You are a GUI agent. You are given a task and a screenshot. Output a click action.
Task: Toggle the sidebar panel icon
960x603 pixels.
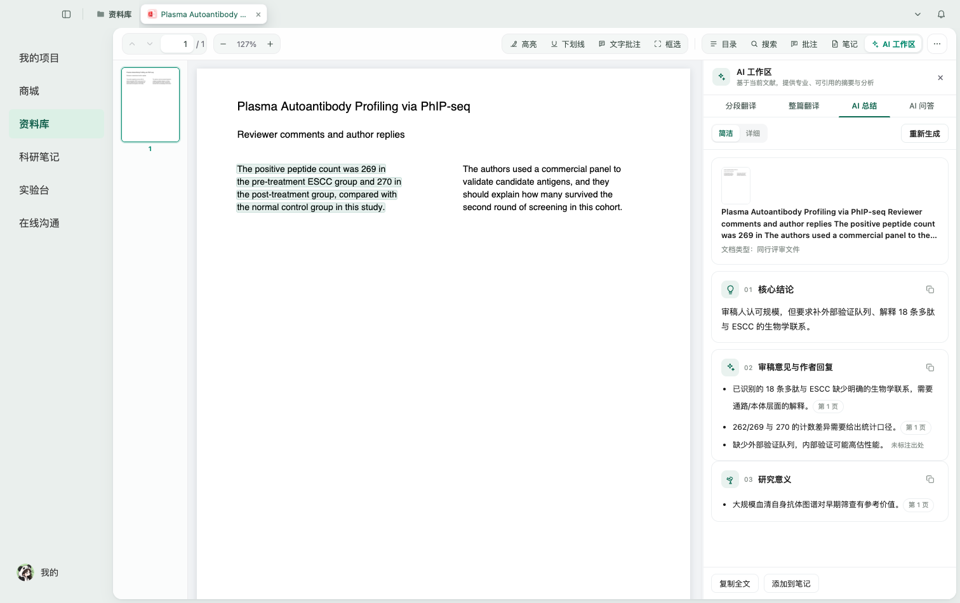(x=66, y=14)
